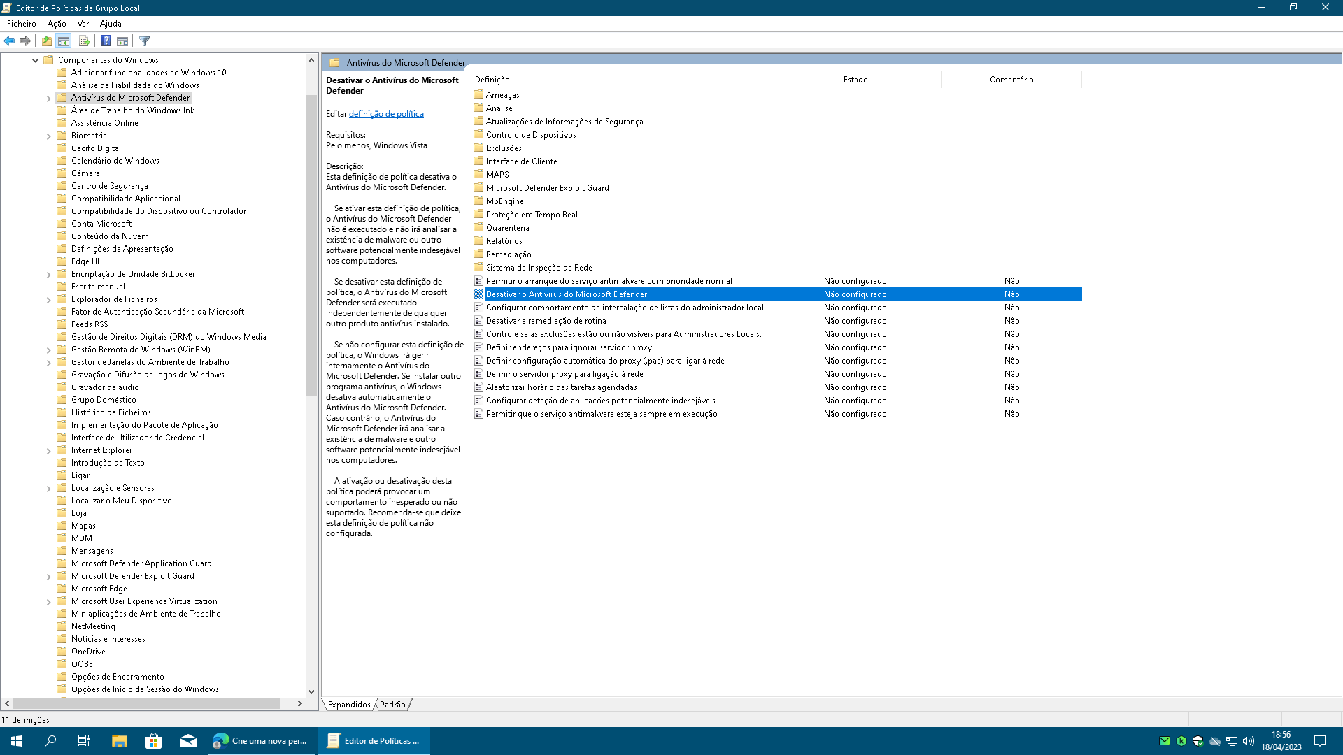This screenshot has width=1343, height=755.
Task: Open Task View taskbar icon
Action: click(x=84, y=741)
